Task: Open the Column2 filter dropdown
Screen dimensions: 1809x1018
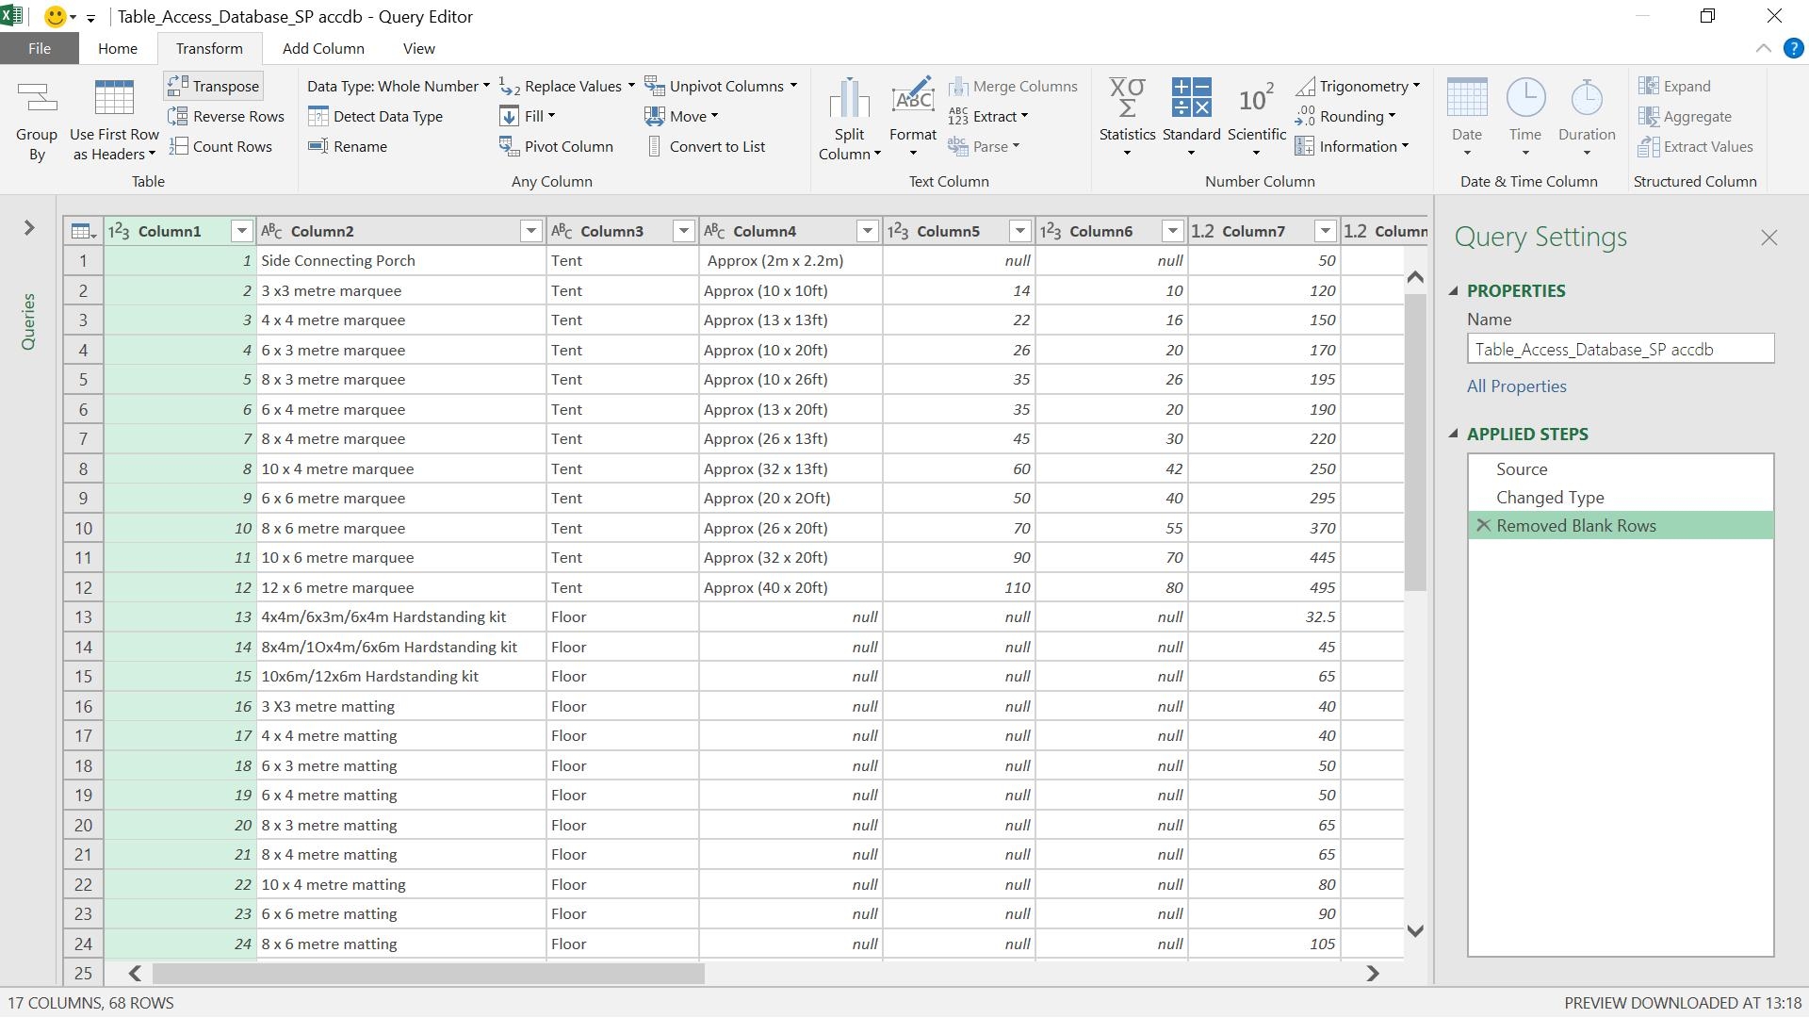Action: click(530, 231)
